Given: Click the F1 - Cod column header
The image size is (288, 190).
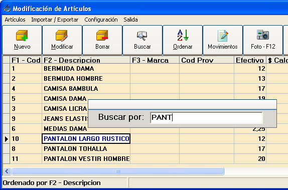Looking at the screenshot, I should tap(26, 60).
